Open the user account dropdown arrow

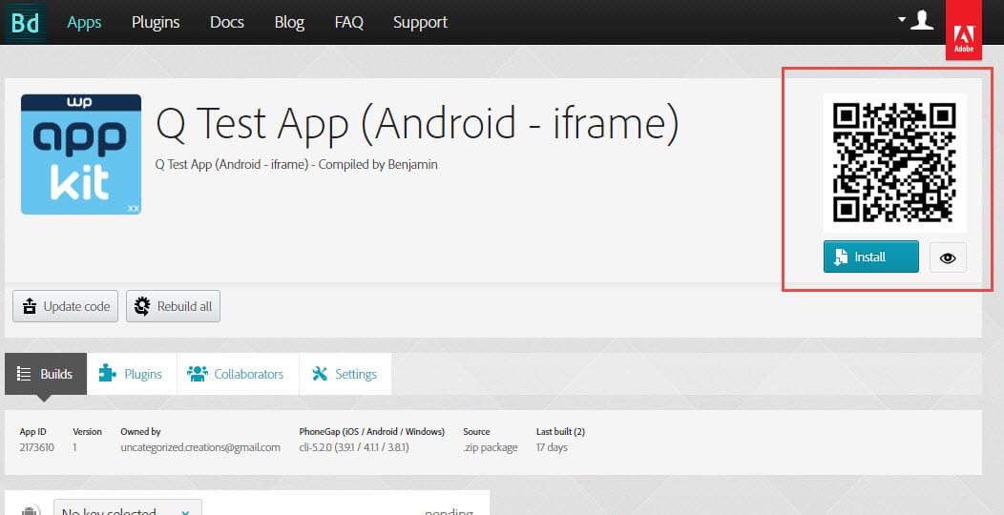coord(902,19)
